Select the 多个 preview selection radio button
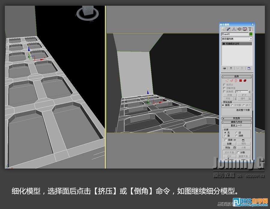 point(244,105)
